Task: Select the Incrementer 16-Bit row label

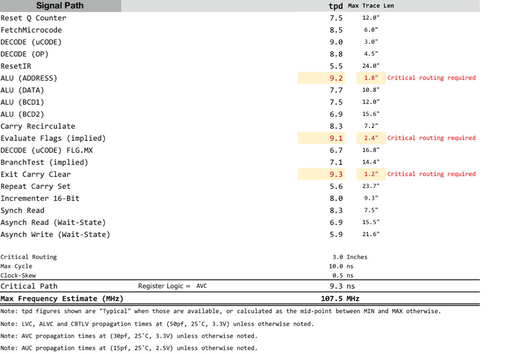Action: point(40,199)
